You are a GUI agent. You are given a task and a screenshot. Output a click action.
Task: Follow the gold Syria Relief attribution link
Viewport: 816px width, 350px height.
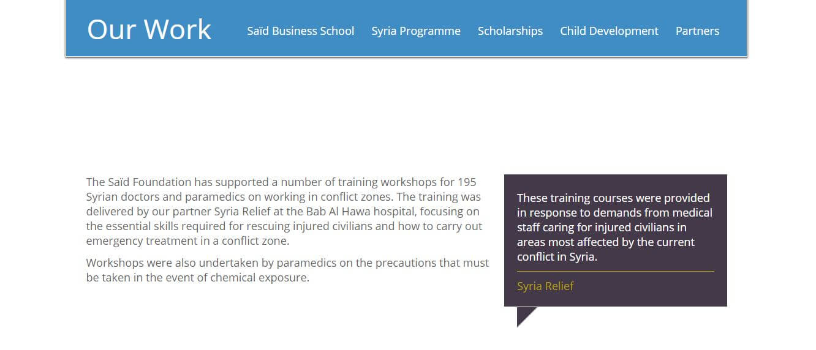(545, 286)
